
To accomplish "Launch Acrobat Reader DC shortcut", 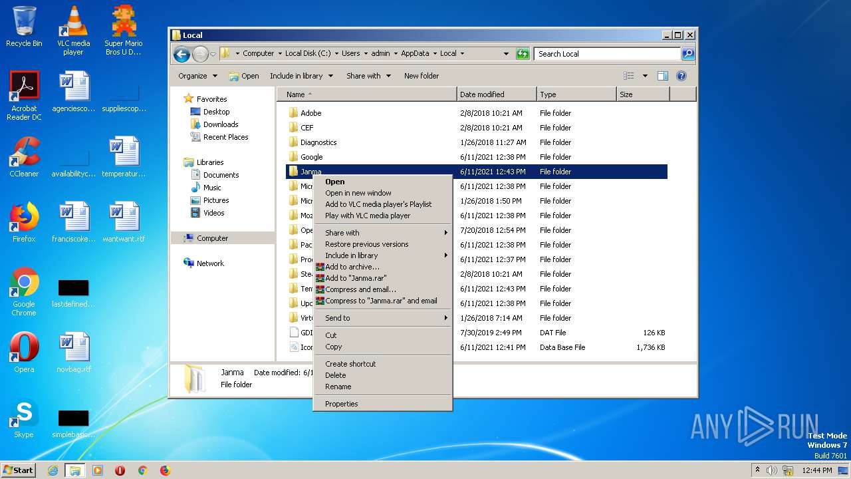I will pos(24,96).
